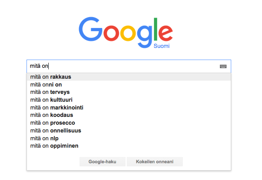This screenshot has width=262, height=180.
Task: Select 'mitä on kulttuuri' suggestion
Action: click(x=129, y=100)
